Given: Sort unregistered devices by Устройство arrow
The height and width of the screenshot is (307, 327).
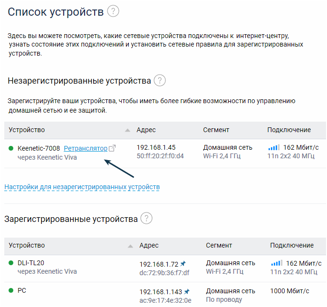Looking at the screenshot, I should point(127,130).
